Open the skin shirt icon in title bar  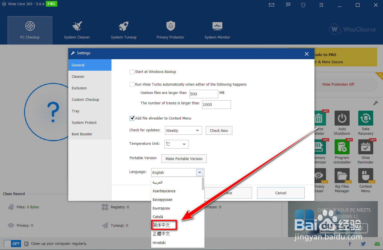click(x=303, y=5)
